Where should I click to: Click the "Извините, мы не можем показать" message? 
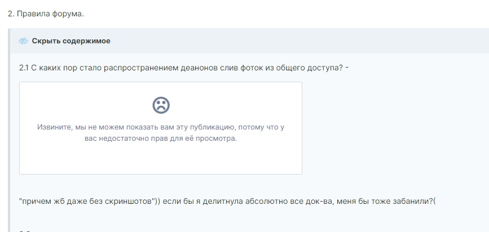tap(161, 133)
